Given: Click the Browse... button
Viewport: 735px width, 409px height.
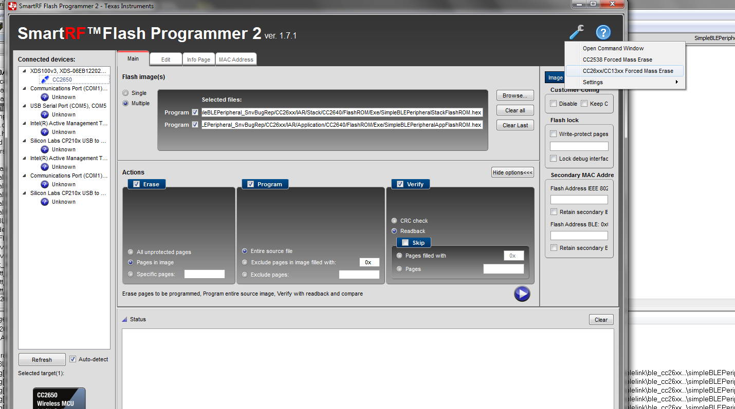Looking at the screenshot, I should click(515, 95).
